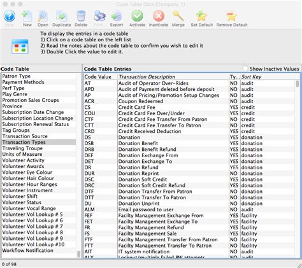Select Volunteer Hair Colour table
Screen dimensions: 302x268
39,178
